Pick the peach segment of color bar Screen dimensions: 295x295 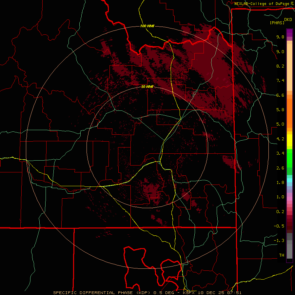pyautogui.click(x=289, y=66)
